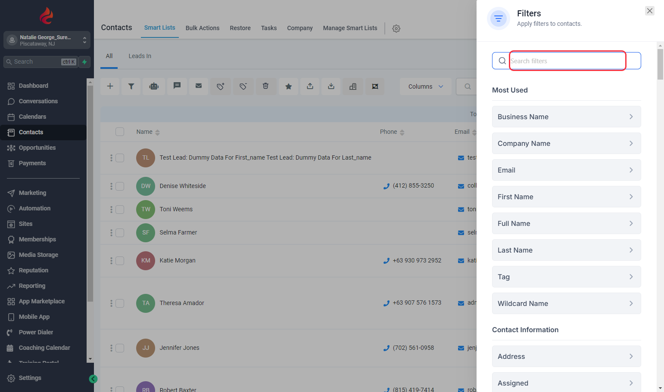The image size is (664, 392).
Task: Open three-dot menu for Selma Farmer
Action: coord(111,233)
